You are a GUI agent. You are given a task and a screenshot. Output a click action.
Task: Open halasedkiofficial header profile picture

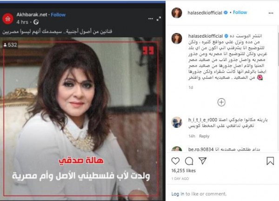(177, 13)
